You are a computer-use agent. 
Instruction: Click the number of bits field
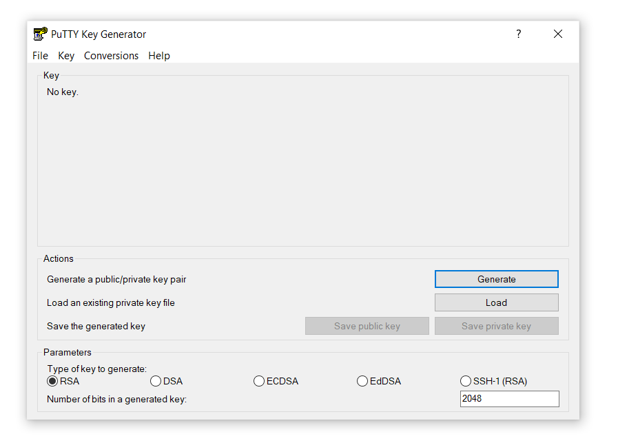point(510,399)
